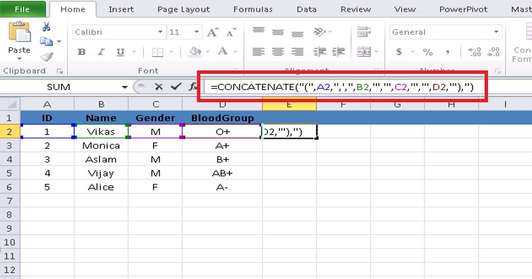The width and height of the screenshot is (532, 279).
Task: Click the Fill Color paint bucket
Action: click(x=195, y=51)
